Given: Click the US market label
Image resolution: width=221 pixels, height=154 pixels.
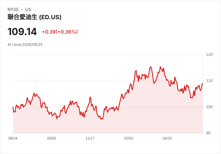Looking at the screenshot, I should [x=28, y=9].
